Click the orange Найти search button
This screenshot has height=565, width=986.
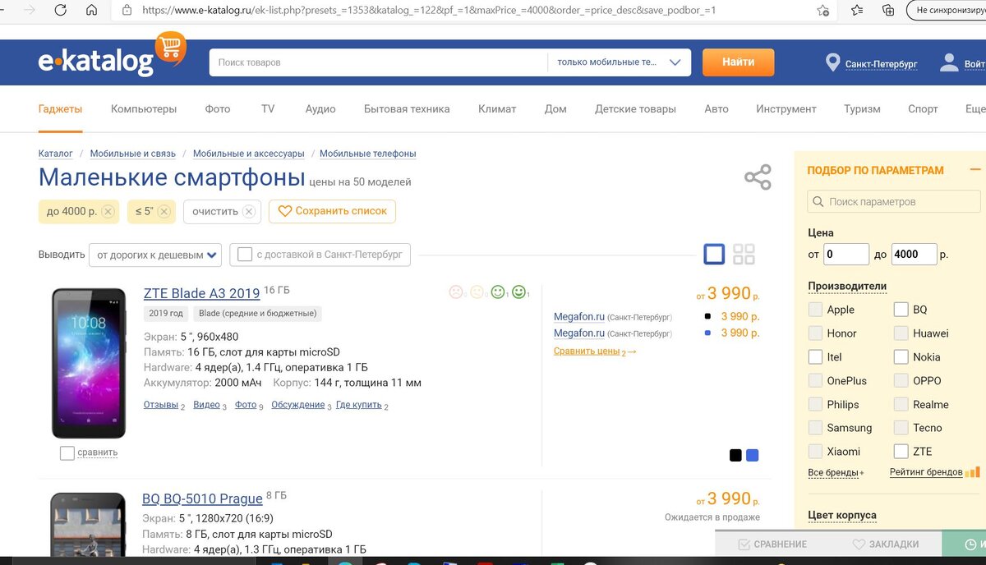(x=738, y=62)
